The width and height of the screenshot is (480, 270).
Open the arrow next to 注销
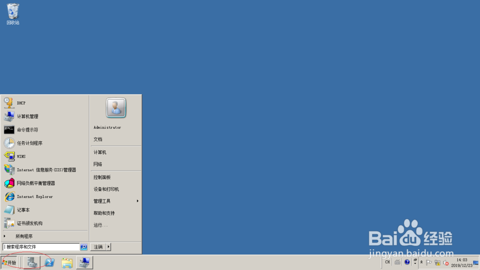[x=108, y=247]
